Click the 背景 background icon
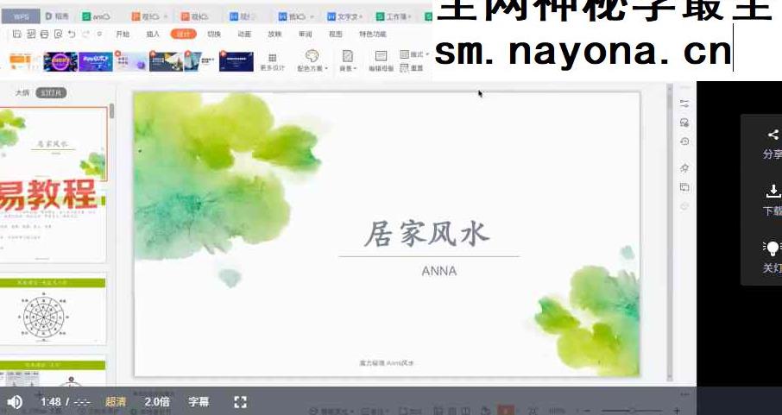 pyautogui.click(x=348, y=56)
